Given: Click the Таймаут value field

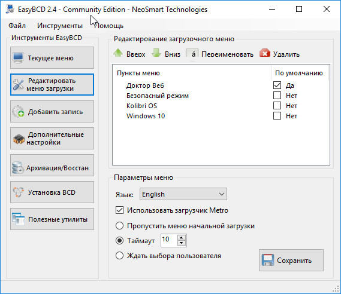Looking at the screenshot, I should pos(169,240).
